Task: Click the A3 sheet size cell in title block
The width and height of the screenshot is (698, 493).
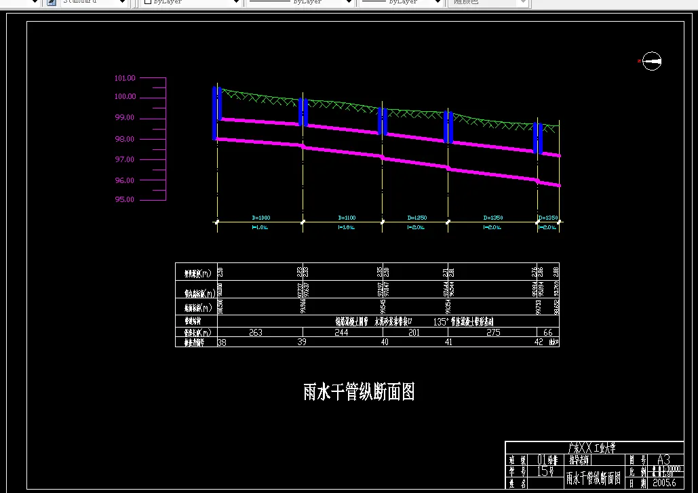Action: [663, 459]
